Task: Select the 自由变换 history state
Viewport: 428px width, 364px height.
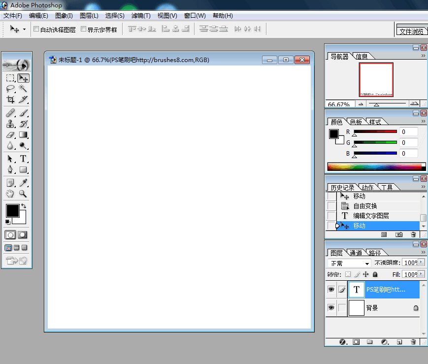Action: coord(365,206)
